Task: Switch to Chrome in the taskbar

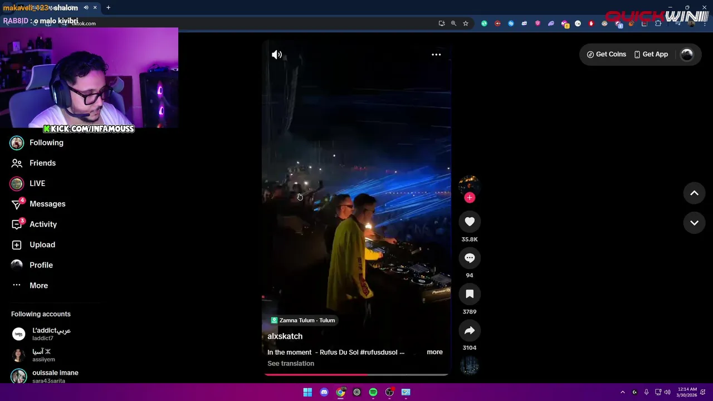Action: click(x=340, y=392)
